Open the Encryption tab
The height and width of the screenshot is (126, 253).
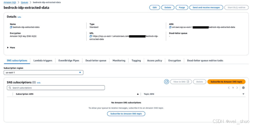point(175,60)
